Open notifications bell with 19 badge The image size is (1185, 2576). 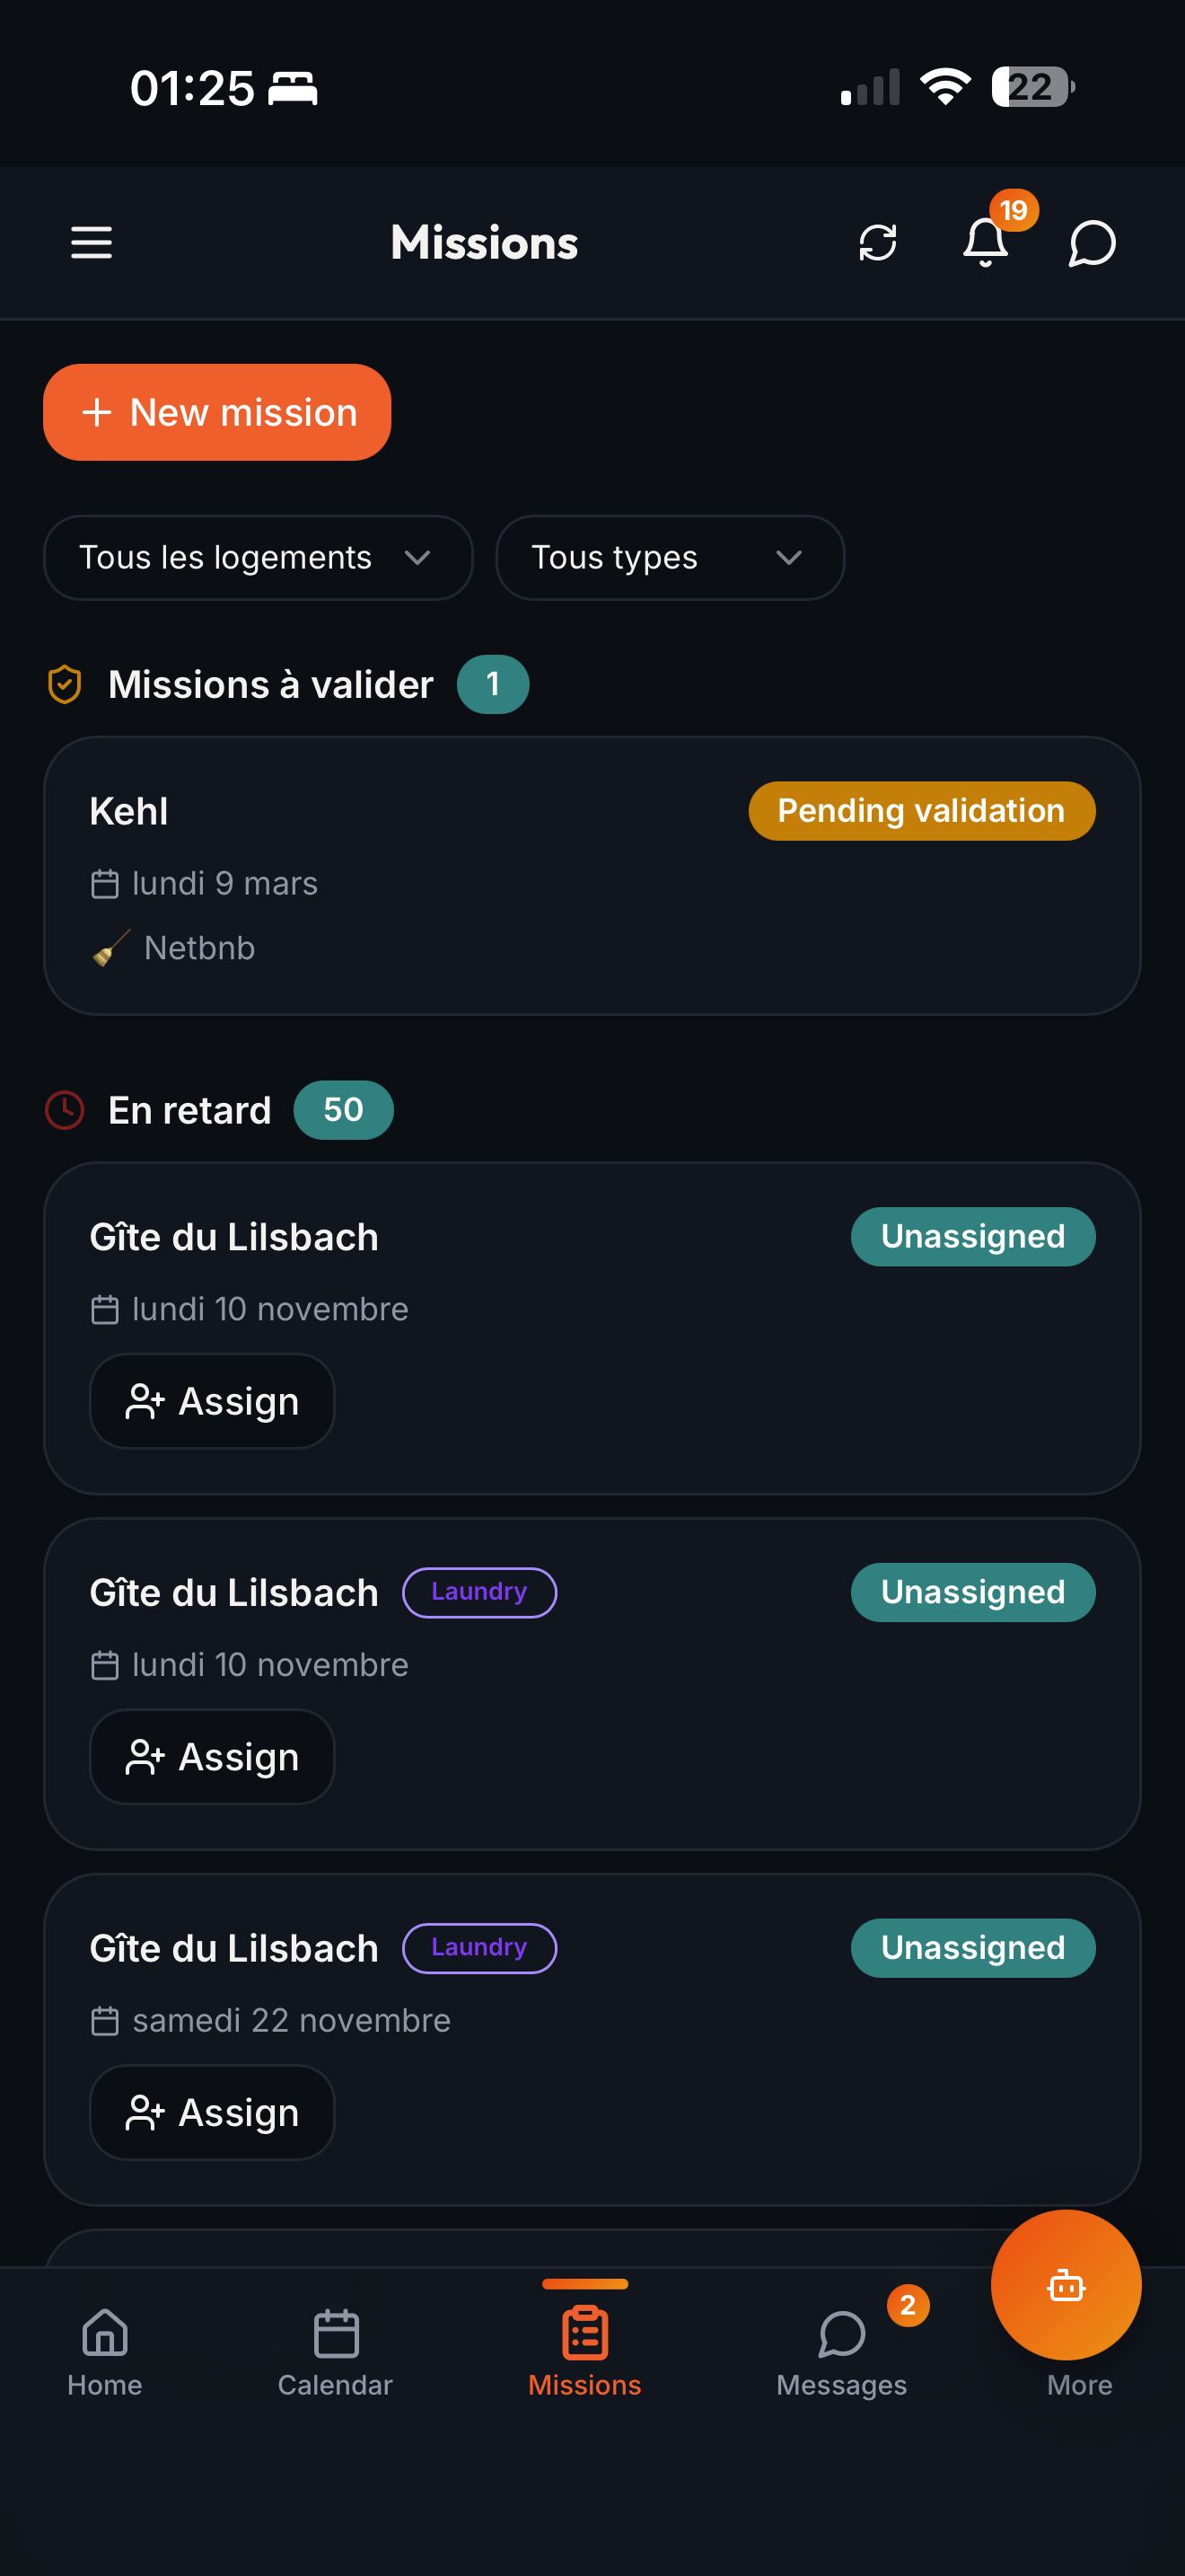click(x=987, y=242)
